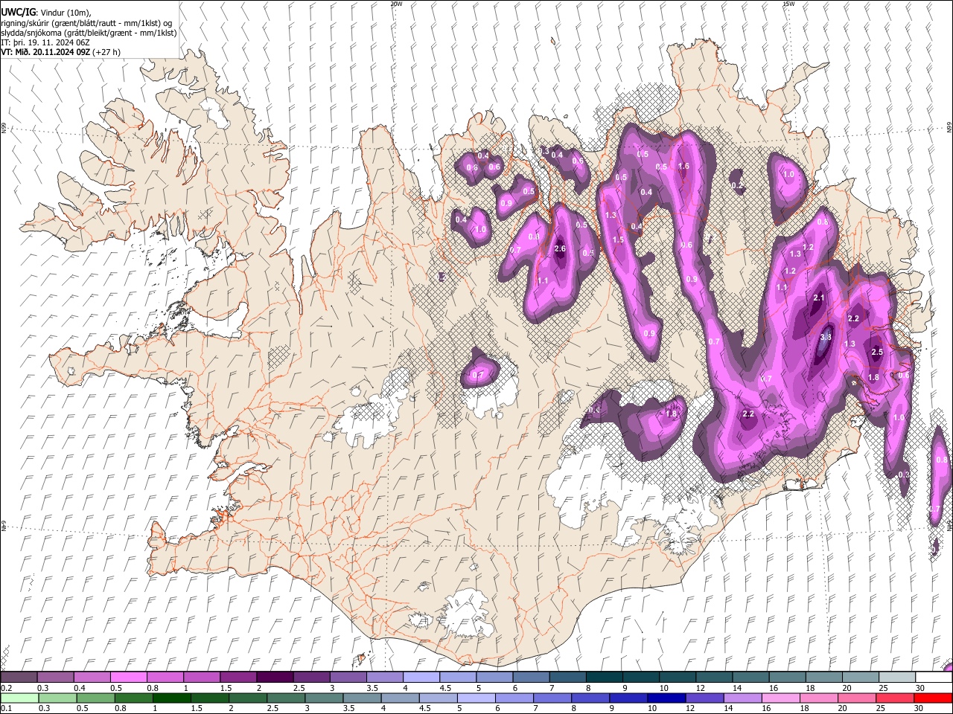Viewport: 953px width, 714px height.
Task: Click the 'slydda/snjókoma (grátt/bleikt/grænt' description line
Action: [89, 33]
